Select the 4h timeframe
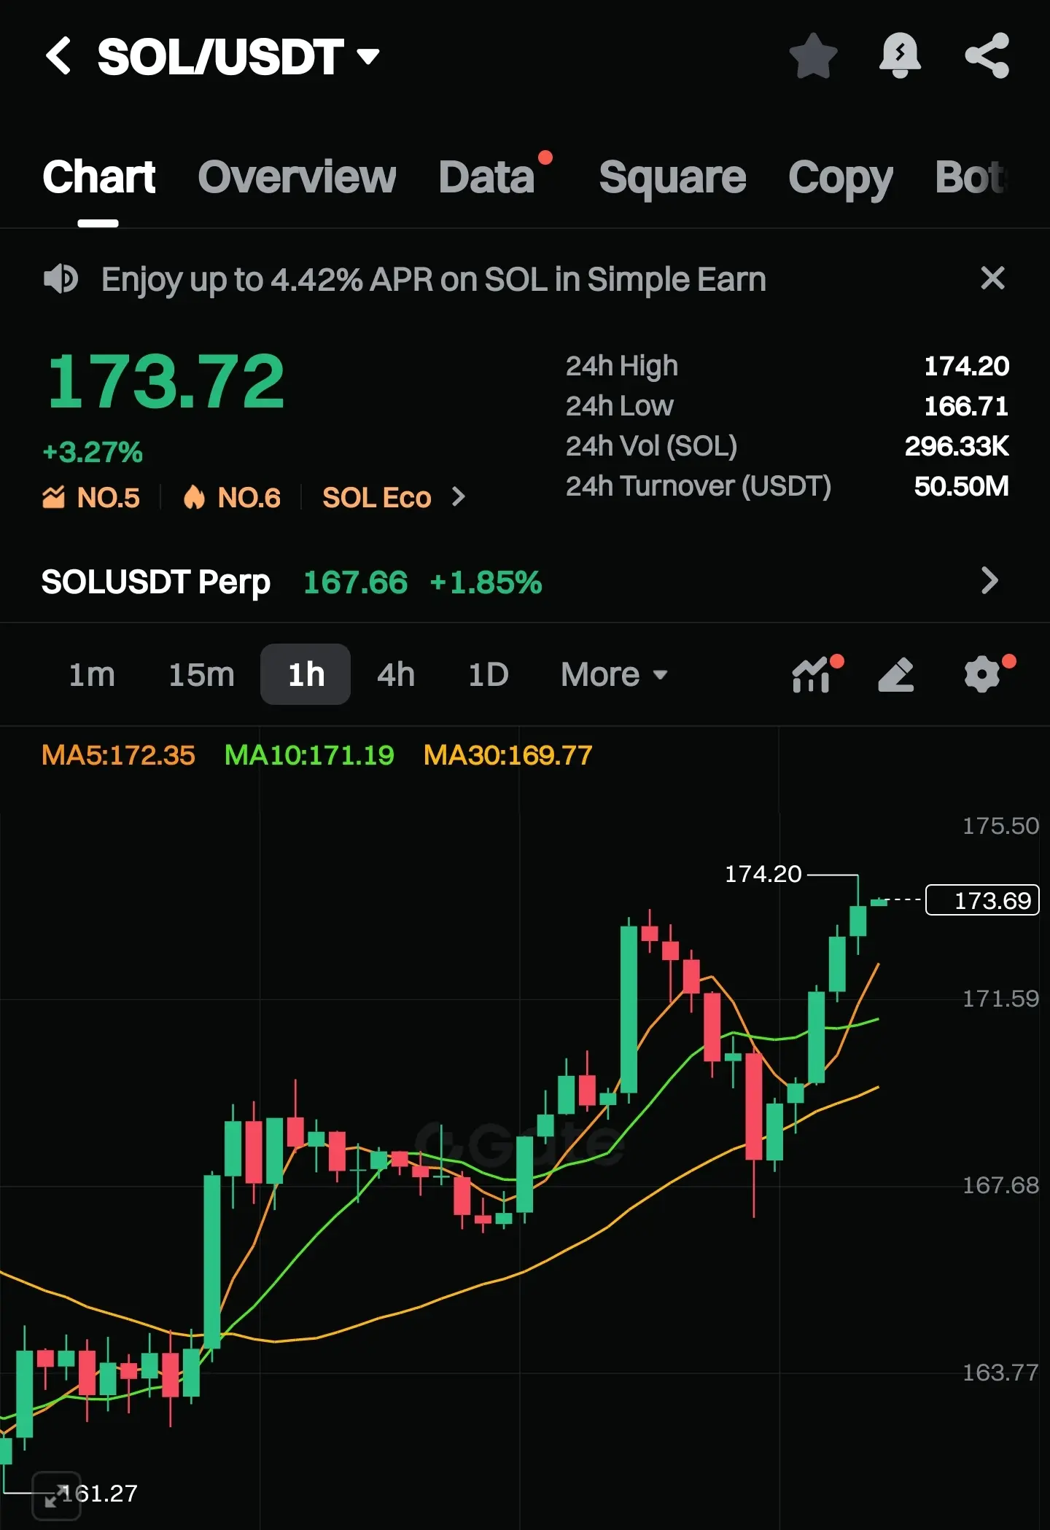Image resolution: width=1050 pixels, height=1530 pixels. pos(396,674)
